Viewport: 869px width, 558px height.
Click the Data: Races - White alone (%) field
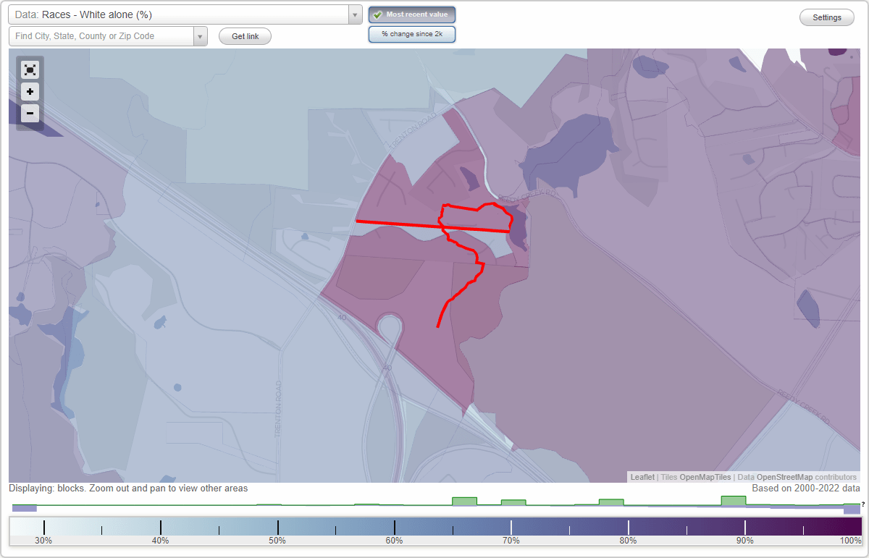click(x=179, y=14)
